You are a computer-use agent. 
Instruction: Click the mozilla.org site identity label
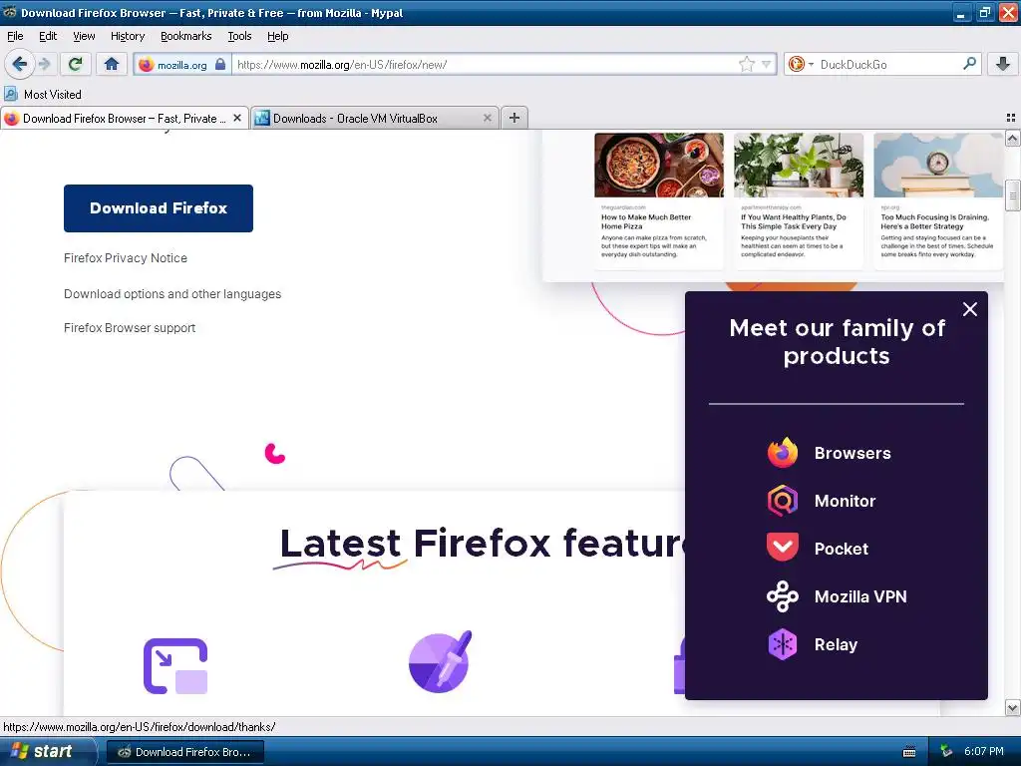click(181, 65)
